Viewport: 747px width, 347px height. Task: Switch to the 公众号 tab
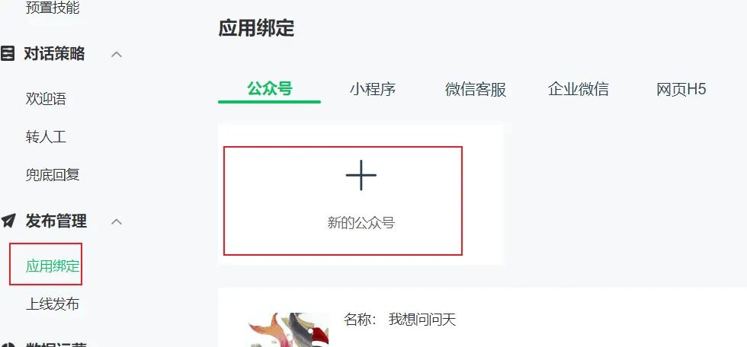coord(270,89)
